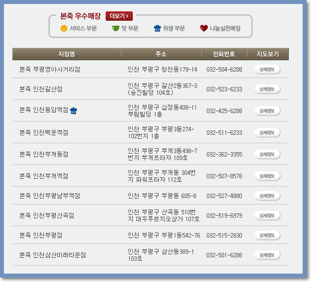Click branch name 본죽 인천백운역점
This screenshot has height=282, width=311.
pos(43,132)
